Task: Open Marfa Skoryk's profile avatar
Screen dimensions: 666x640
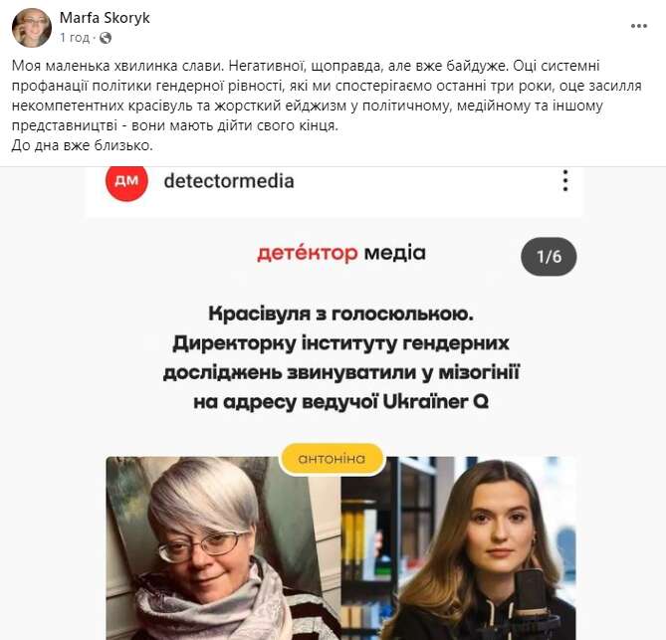Action: pos(32,28)
